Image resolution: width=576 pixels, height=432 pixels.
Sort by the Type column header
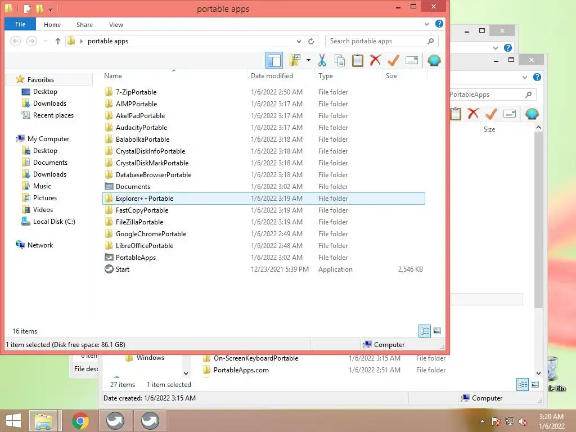(x=326, y=76)
